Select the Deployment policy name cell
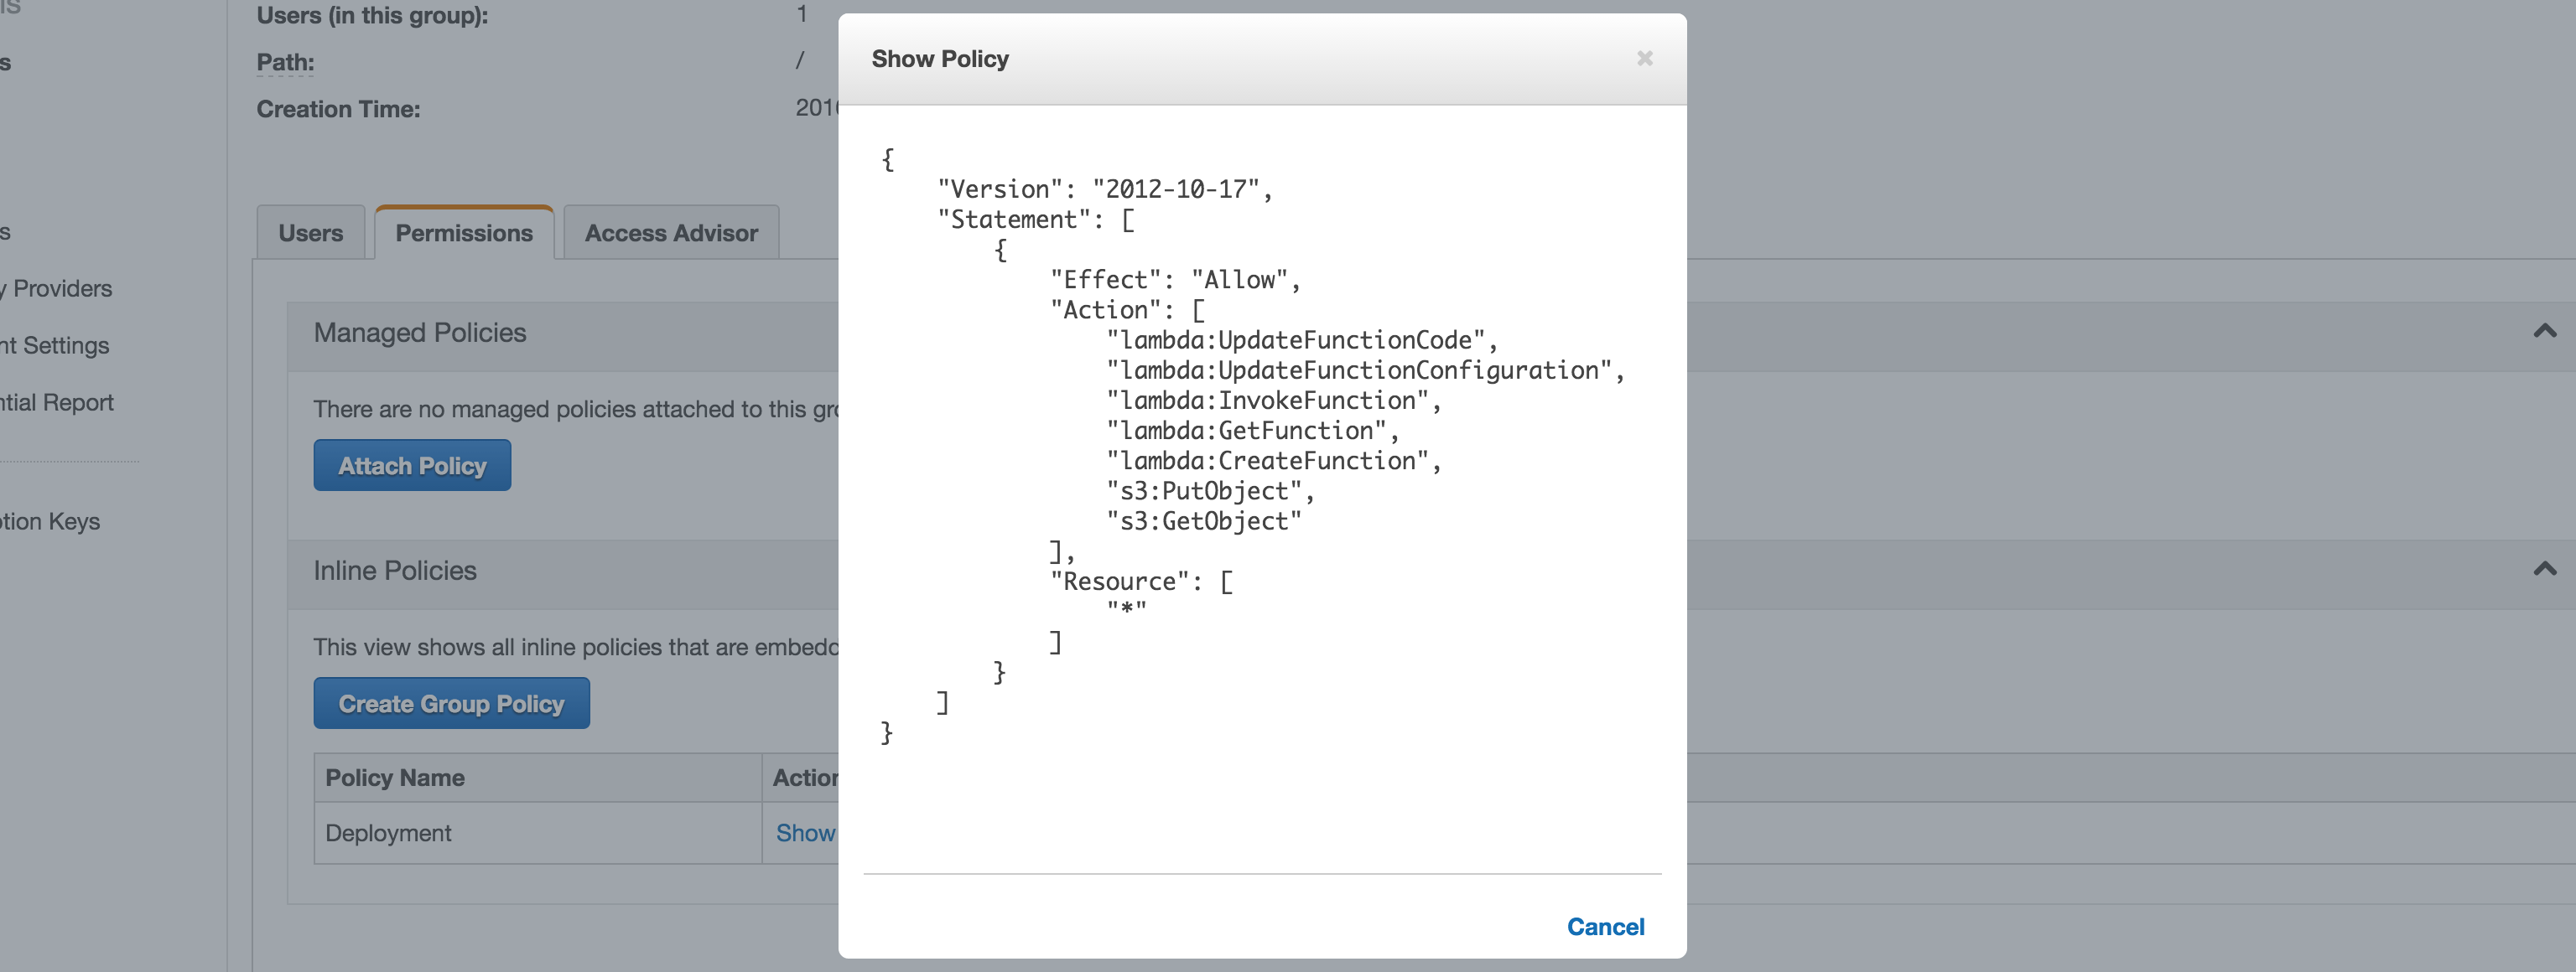 [x=389, y=833]
